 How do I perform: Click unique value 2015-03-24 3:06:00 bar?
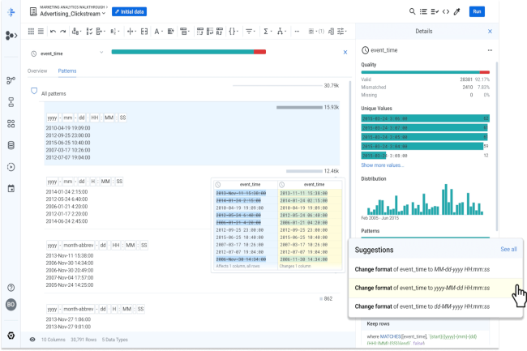coord(425,118)
